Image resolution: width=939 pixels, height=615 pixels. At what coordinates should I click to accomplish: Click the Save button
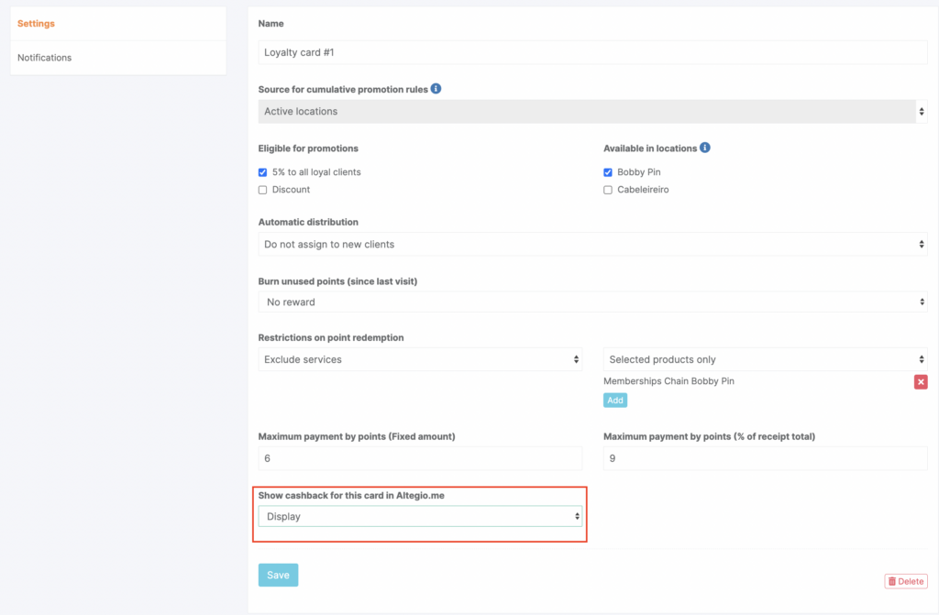[x=278, y=575]
